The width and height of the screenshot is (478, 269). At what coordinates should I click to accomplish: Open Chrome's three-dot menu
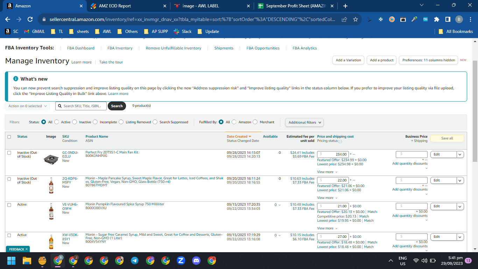coord(470,19)
